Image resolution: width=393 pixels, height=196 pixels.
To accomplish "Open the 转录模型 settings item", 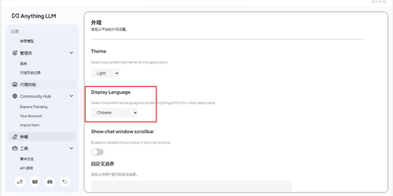I will point(27,41).
